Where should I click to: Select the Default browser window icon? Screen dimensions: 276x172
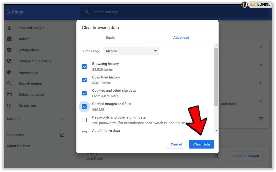(x=9, y=94)
